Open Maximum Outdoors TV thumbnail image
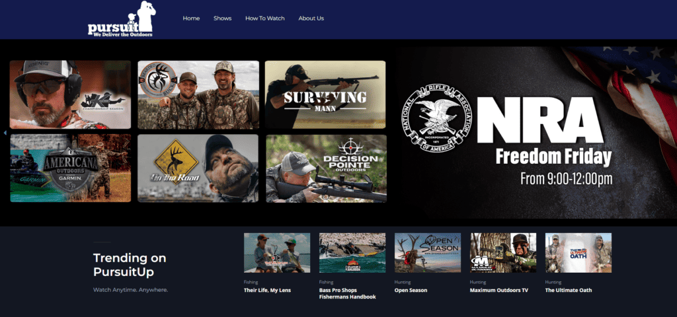The width and height of the screenshot is (677, 317). point(503,253)
